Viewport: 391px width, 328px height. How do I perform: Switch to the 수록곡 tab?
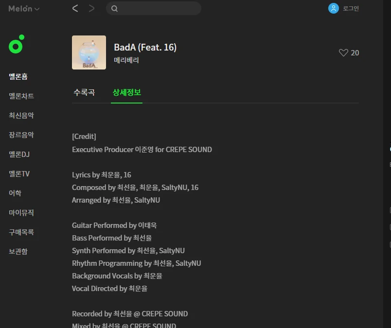point(84,92)
